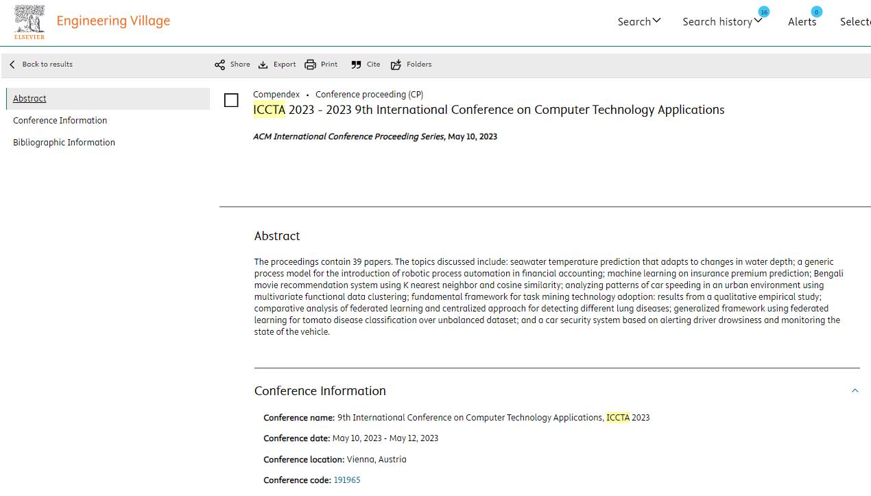Open the Search history badge showing 16
Image resolution: width=871 pixels, height=496 pixels.
coord(763,12)
